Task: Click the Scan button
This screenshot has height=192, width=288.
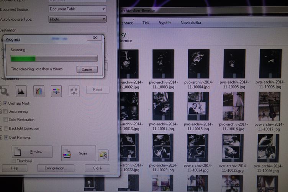Action: (79, 153)
